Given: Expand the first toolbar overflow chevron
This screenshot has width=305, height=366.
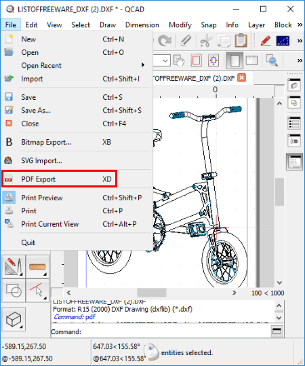Looking at the screenshot, I should pos(300,41).
